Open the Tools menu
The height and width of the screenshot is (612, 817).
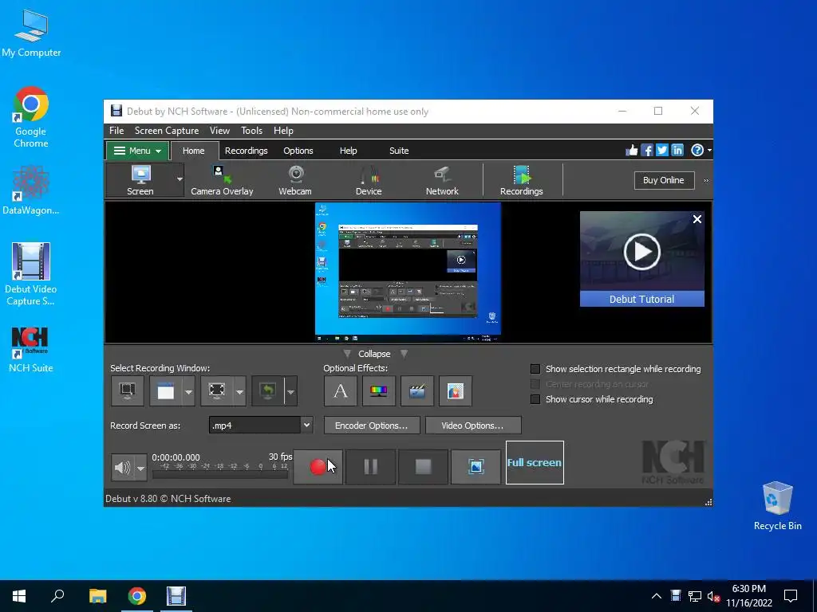tap(251, 131)
